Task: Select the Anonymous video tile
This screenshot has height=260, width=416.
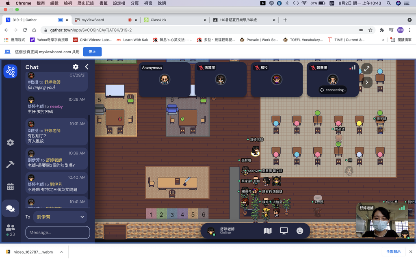Action: pyautogui.click(x=165, y=79)
